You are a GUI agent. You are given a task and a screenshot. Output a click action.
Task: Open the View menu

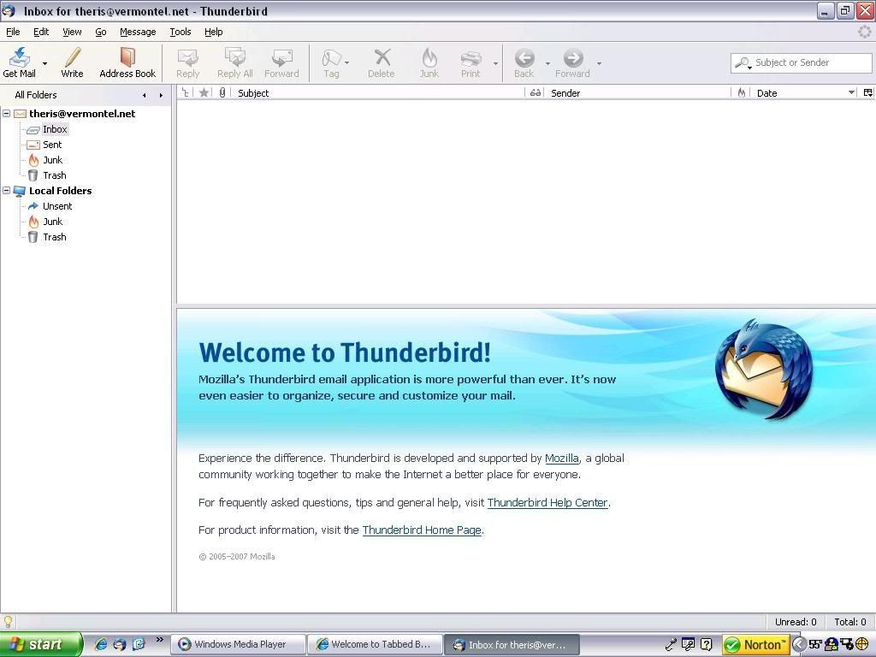pos(72,32)
